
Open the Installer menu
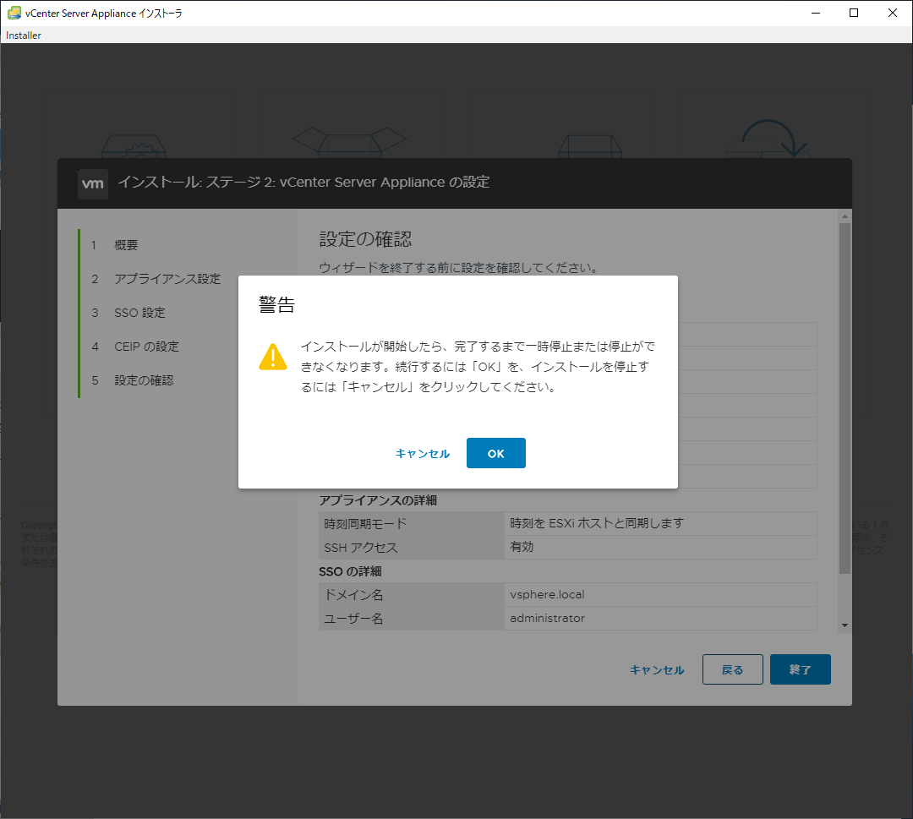(x=24, y=35)
